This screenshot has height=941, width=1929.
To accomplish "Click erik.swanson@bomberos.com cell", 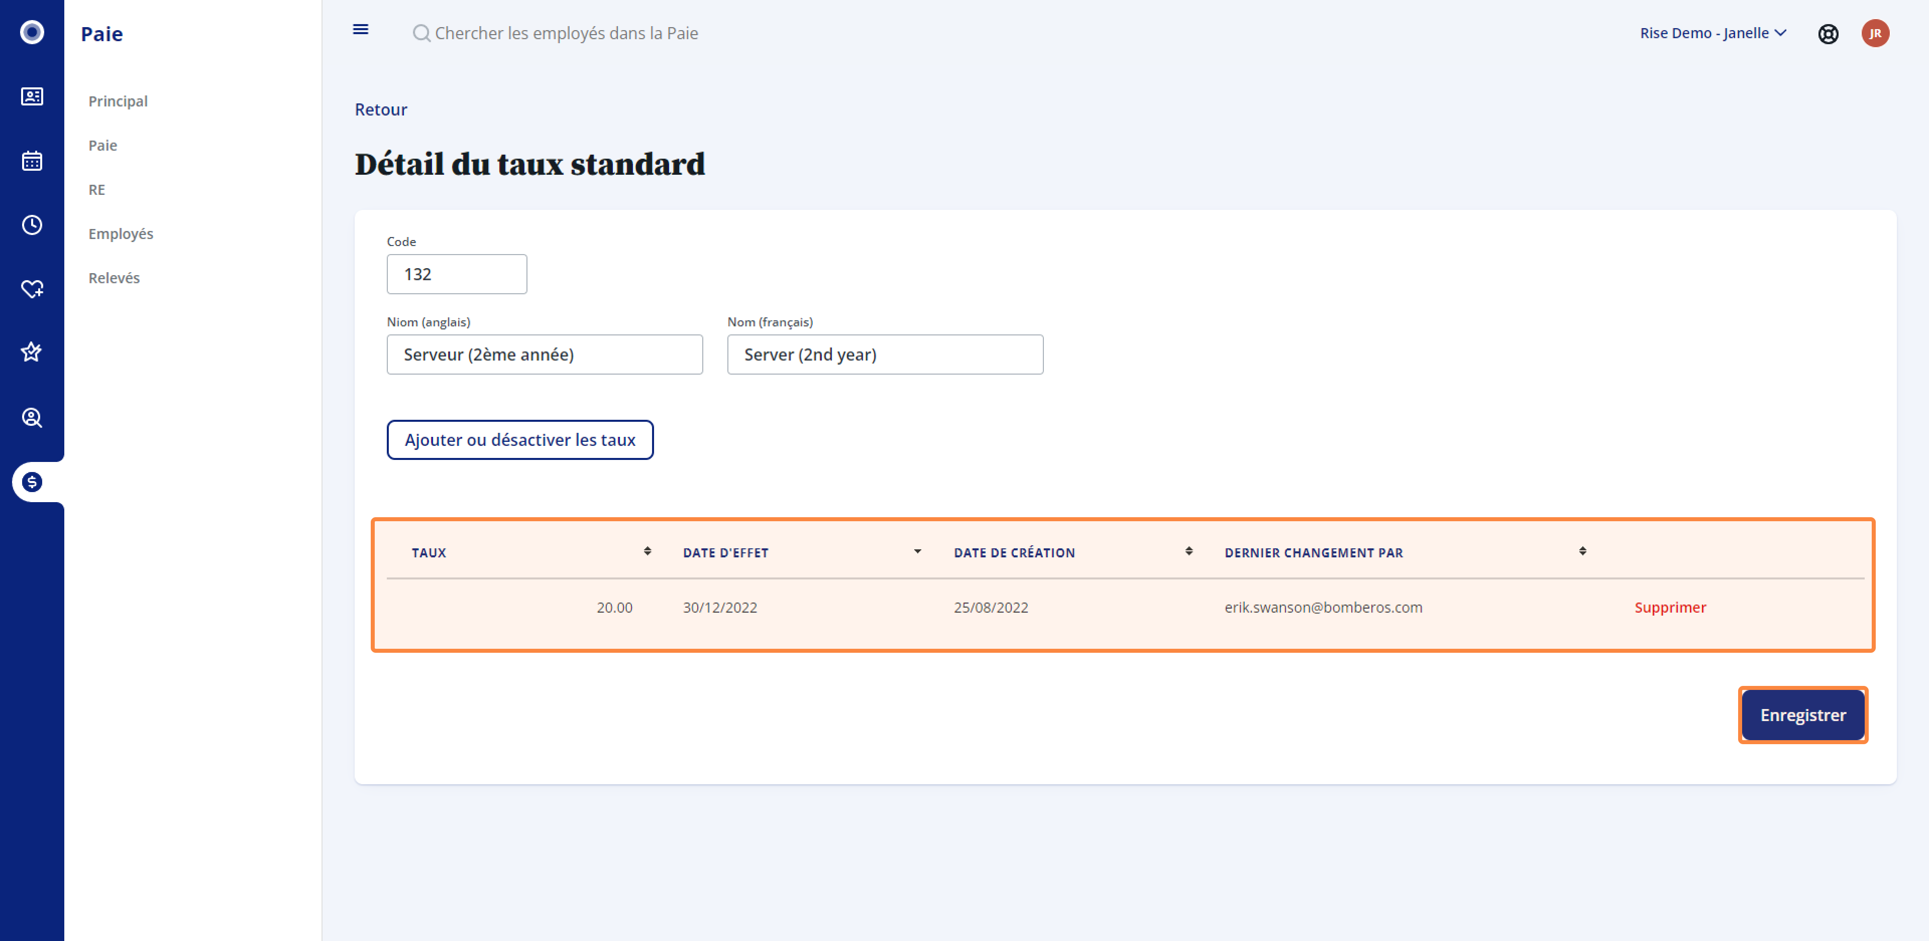I will [x=1323, y=607].
